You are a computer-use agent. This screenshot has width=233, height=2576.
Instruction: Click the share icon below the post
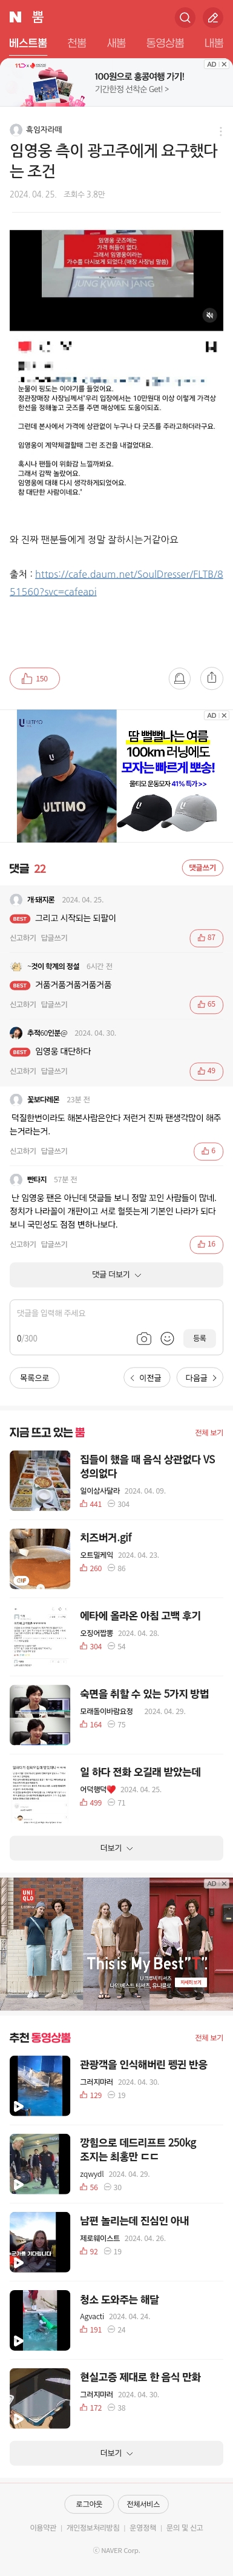pyautogui.click(x=211, y=678)
